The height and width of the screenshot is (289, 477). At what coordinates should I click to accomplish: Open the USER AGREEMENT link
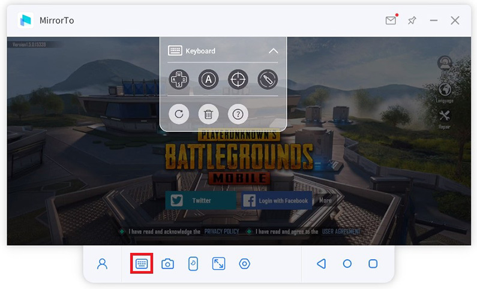[341, 231]
